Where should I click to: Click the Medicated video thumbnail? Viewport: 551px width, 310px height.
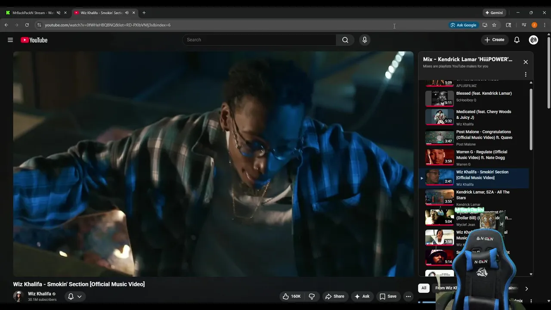(x=440, y=117)
